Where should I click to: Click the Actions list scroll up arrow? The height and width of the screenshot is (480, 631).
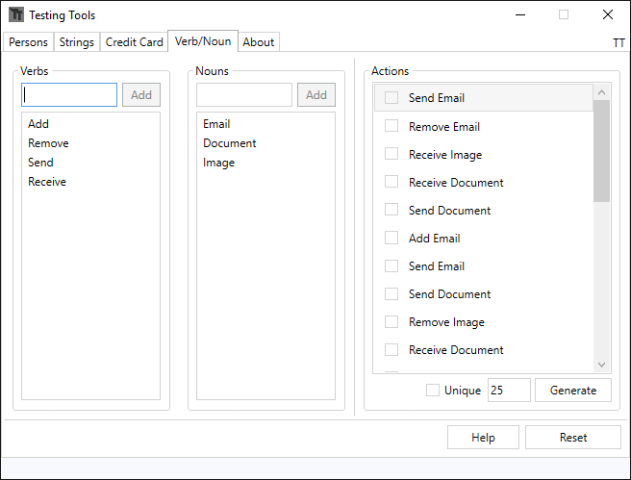(x=601, y=92)
